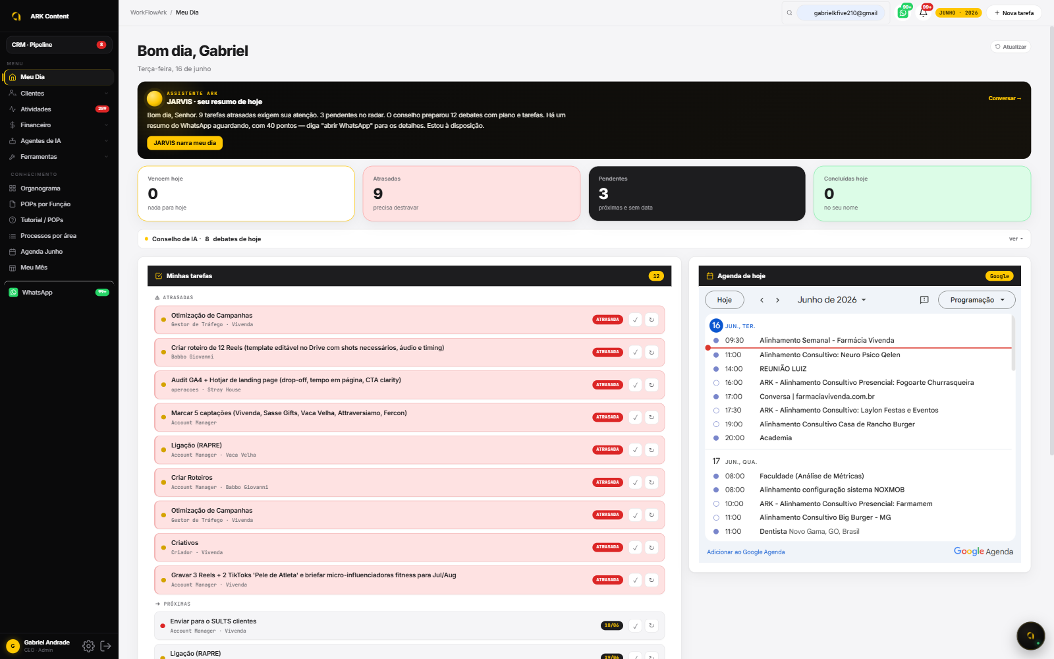The image size is (1054, 659).
Task: Click the search input field
Action: 840,13
